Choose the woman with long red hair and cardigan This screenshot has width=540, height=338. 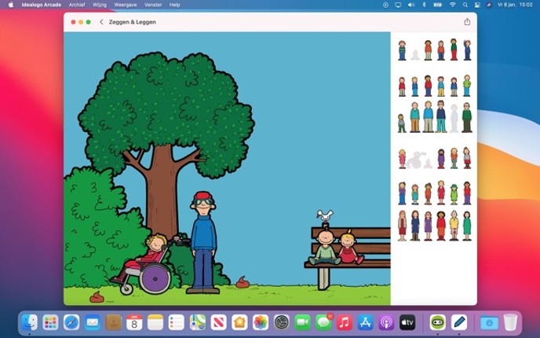pos(402,226)
